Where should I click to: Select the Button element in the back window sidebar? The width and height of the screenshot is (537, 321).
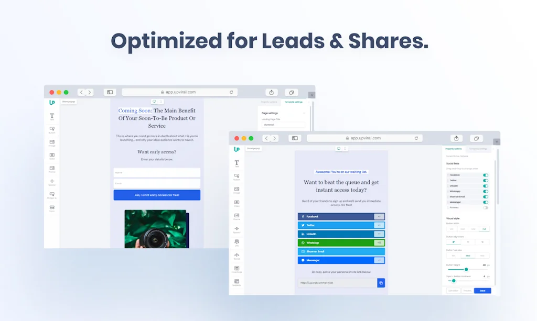[x=52, y=130]
